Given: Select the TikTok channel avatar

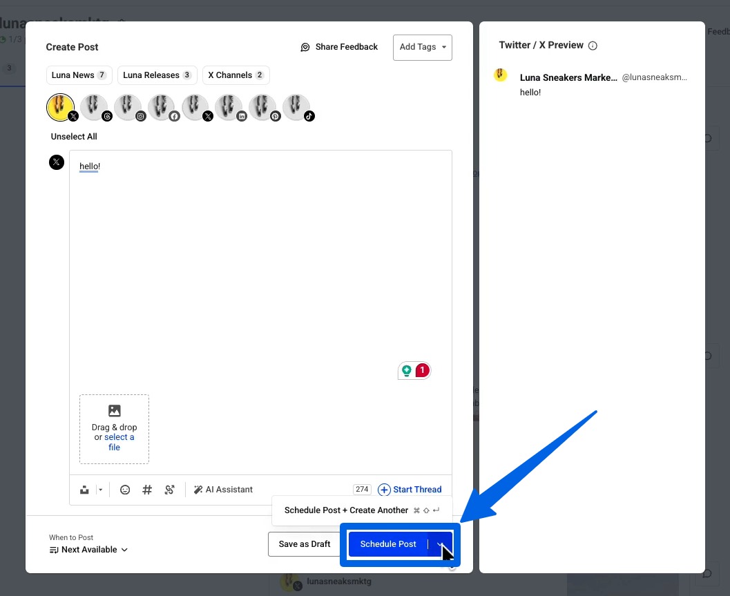Looking at the screenshot, I should coord(296,107).
